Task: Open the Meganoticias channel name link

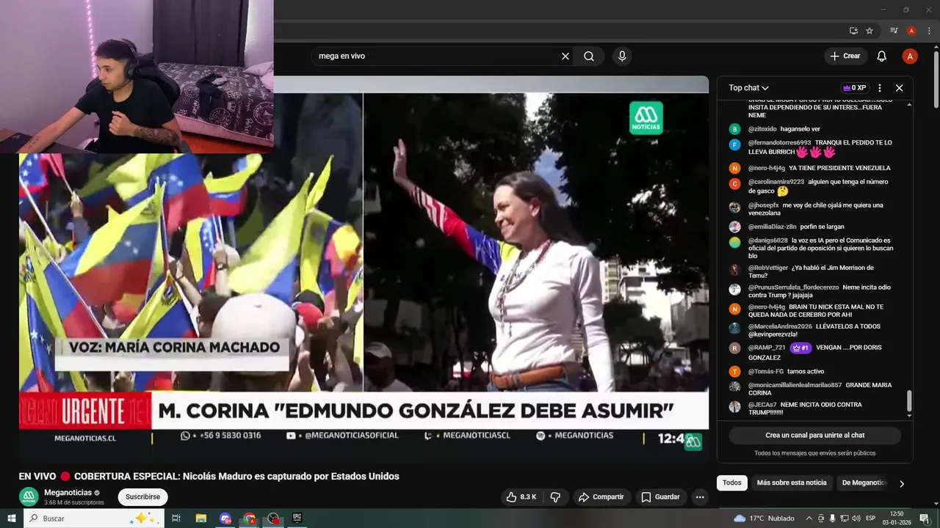Action: (68, 493)
